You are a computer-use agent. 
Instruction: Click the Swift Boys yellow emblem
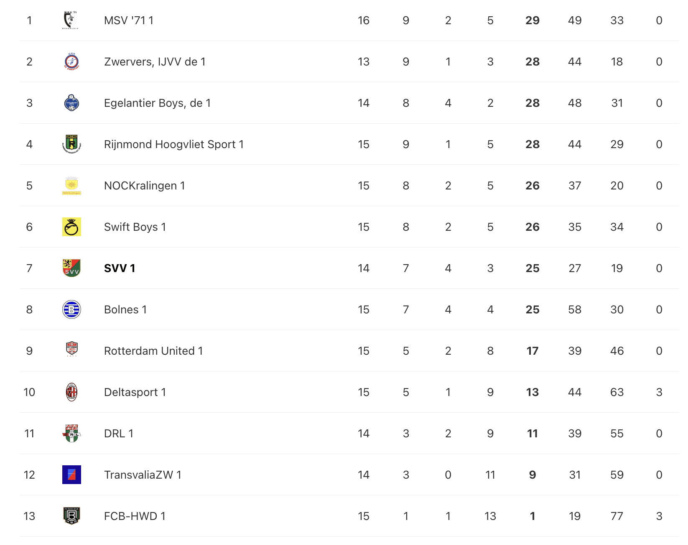[71, 227]
